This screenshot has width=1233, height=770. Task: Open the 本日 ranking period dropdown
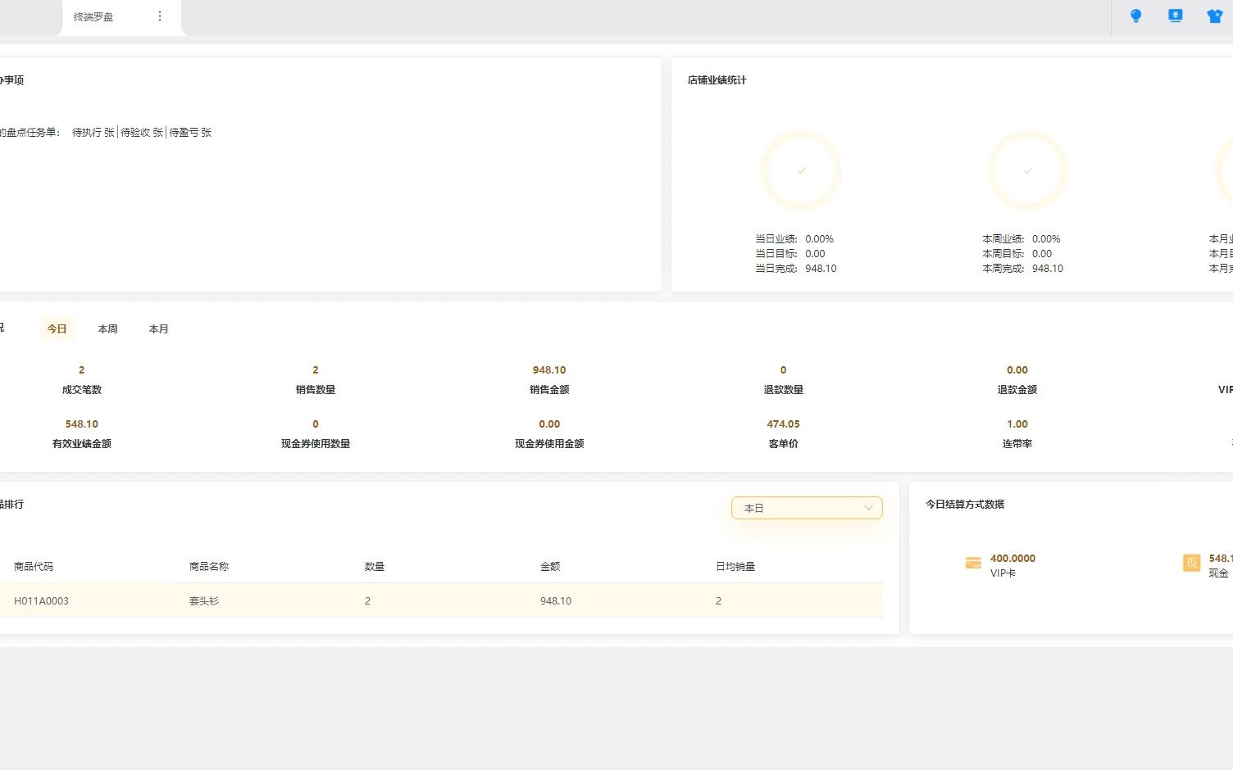[807, 508]
